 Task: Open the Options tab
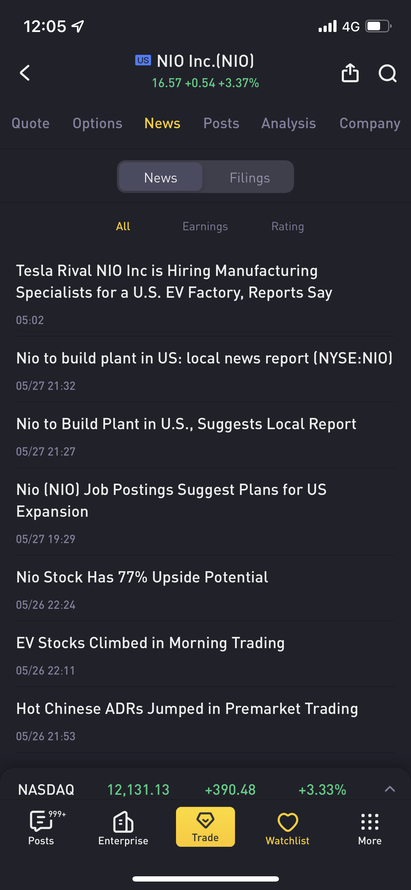coord(98,123)
